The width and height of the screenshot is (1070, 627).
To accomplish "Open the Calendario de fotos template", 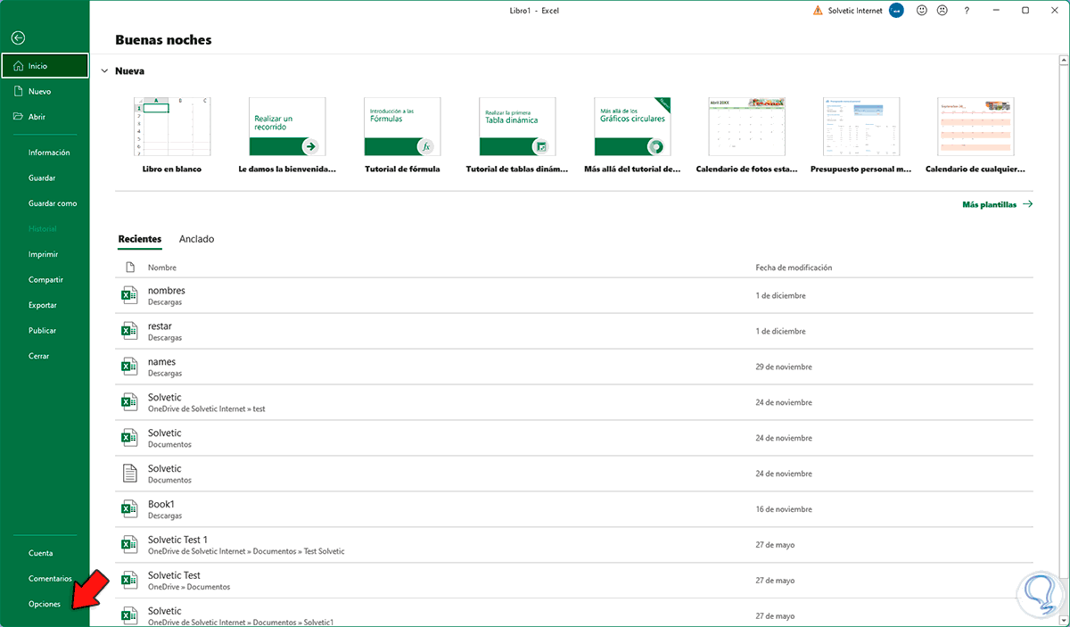I will (747, 136).
